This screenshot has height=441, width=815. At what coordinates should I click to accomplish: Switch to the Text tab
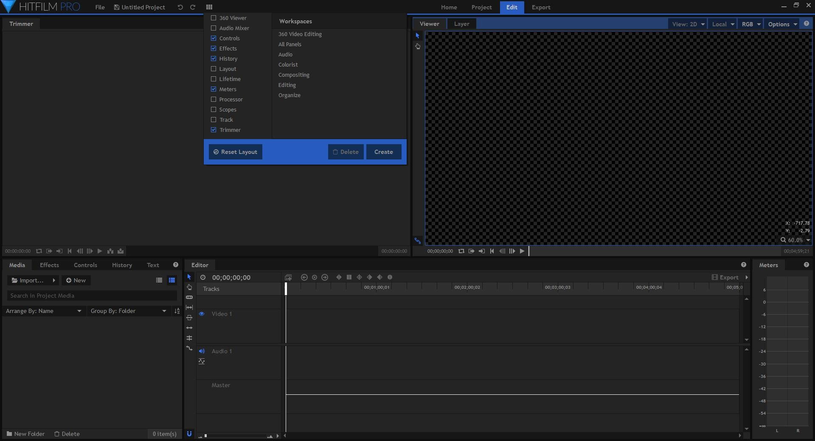(153, 265)
